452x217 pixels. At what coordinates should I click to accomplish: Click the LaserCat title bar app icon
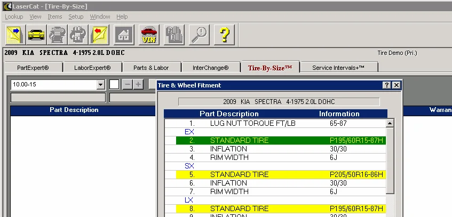click(7, 6)
